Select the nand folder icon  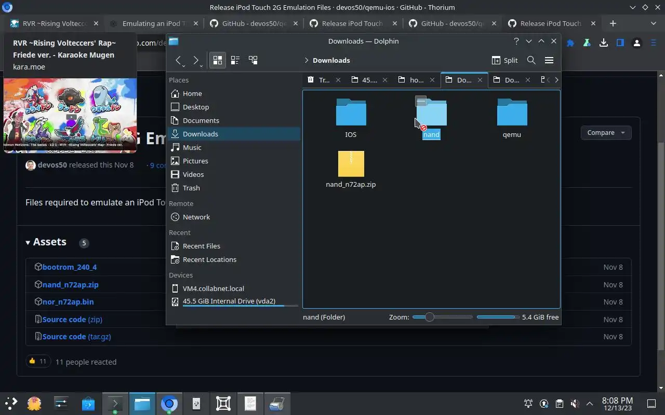[431, 112]
